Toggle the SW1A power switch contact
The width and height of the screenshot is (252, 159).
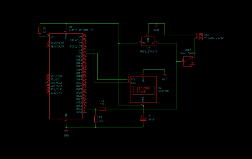[x=188, y=61]
